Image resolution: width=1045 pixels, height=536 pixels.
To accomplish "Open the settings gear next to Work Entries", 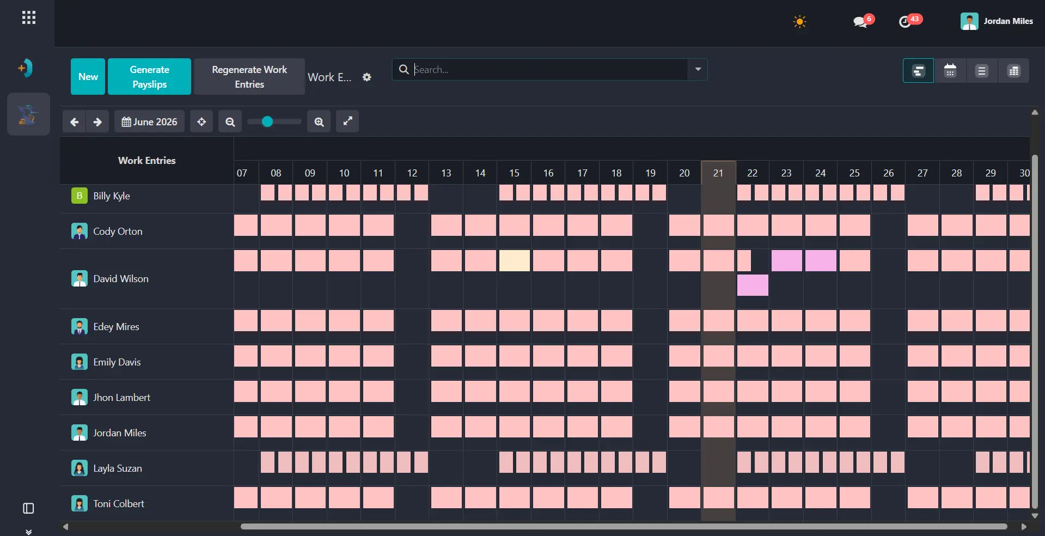I will point(367,77).
